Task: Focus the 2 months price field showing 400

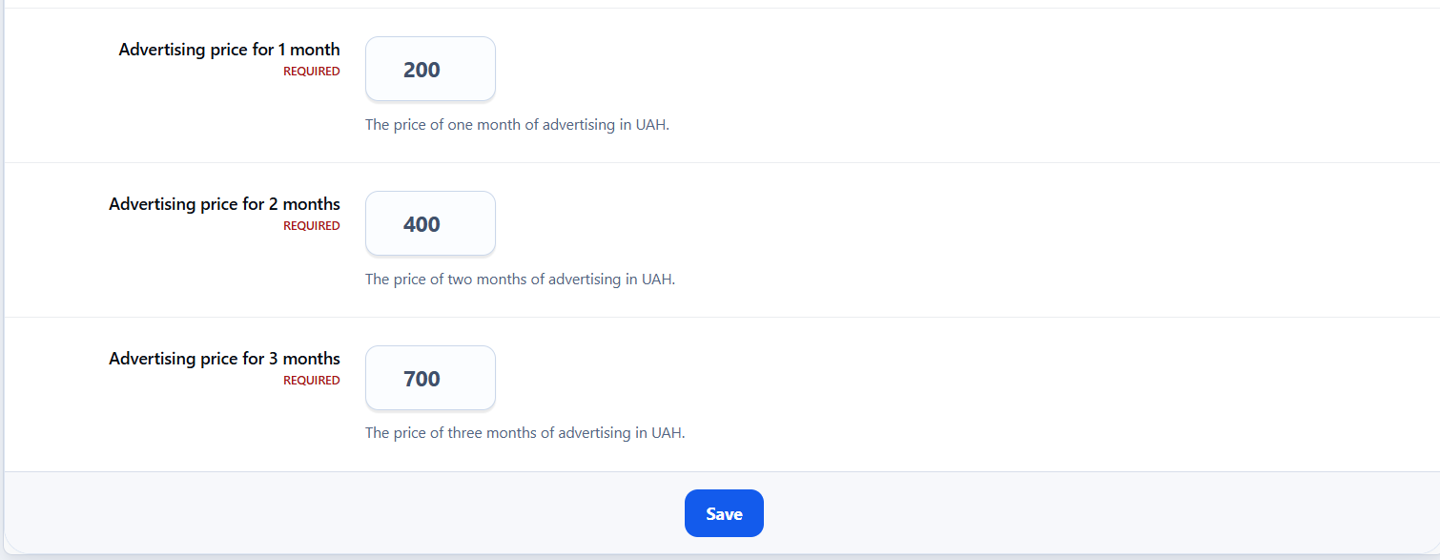Action: coord(430,223)
